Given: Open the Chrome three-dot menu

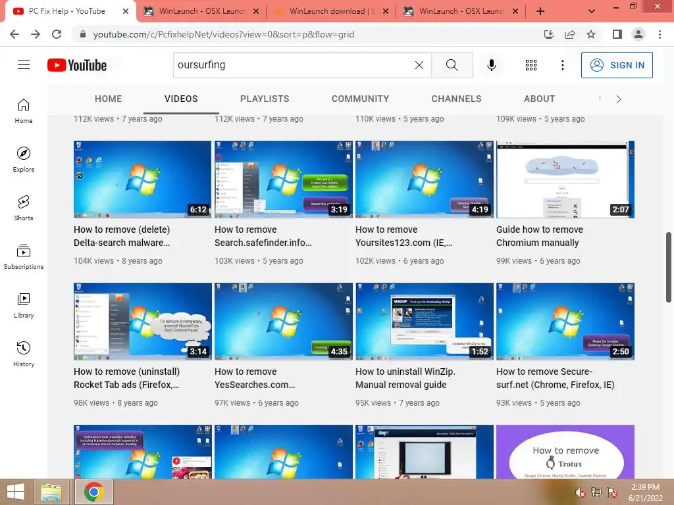Looking at the screenshot, I should pyautogui.click(x=660, y=34).
